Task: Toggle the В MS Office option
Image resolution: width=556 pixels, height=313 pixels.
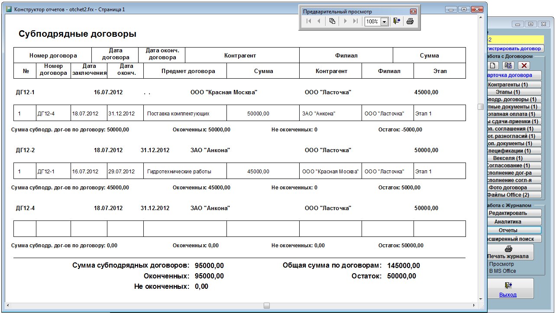Action: coord(502,271)
